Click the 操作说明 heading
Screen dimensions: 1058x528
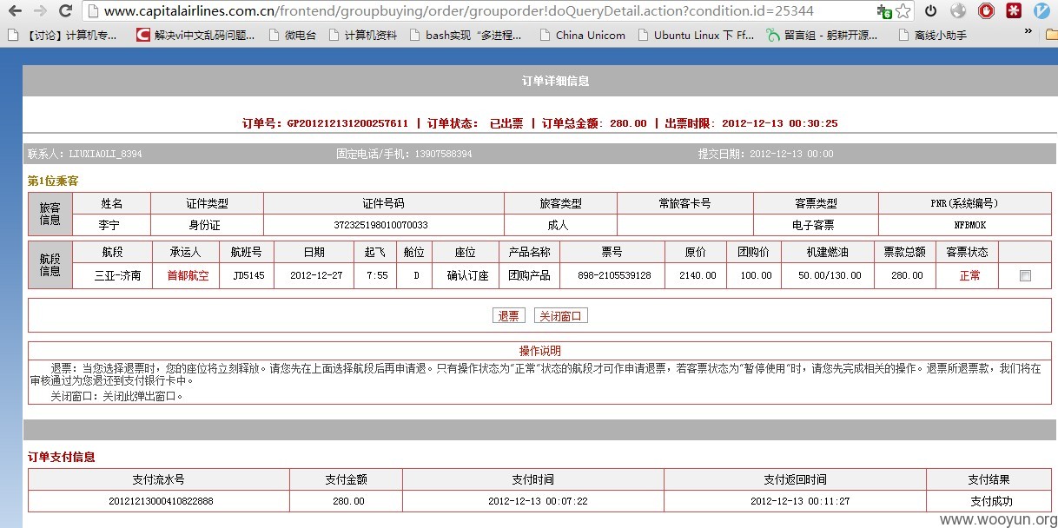click(x=540, y=351)
